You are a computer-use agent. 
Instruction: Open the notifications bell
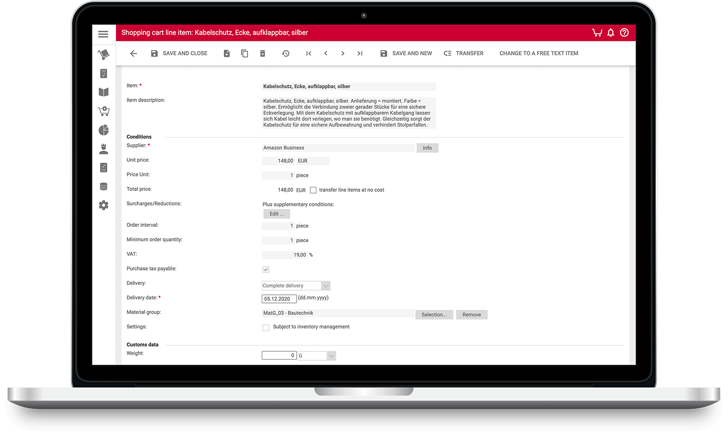click(x=611, y=32)
